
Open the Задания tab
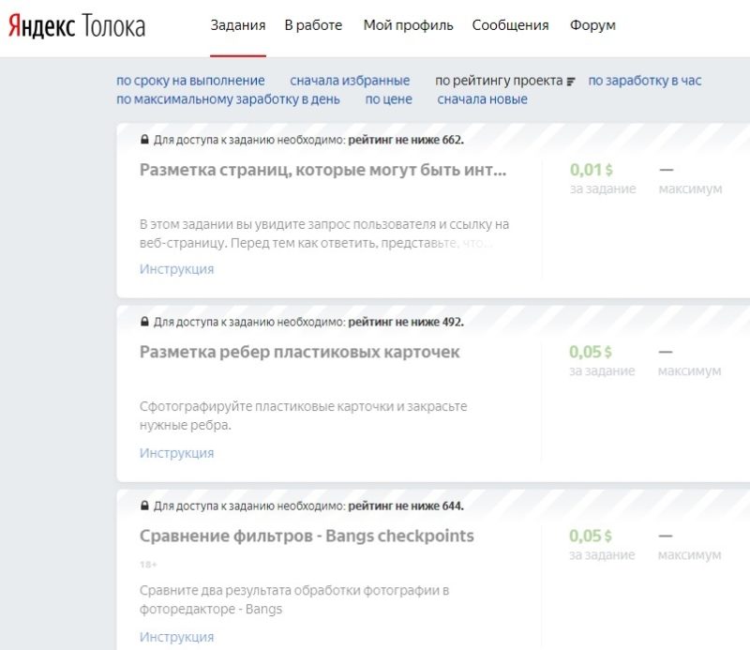tap(237, 25)
